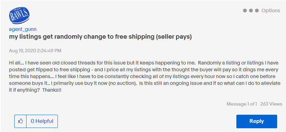Click the last gray dot before Options
286x132 pixels.
click(x=257, y=11)
